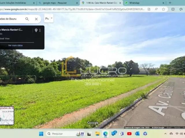Open the three-dot menu in Street View card
Viewport: 185px width, 138px height.
40,30
